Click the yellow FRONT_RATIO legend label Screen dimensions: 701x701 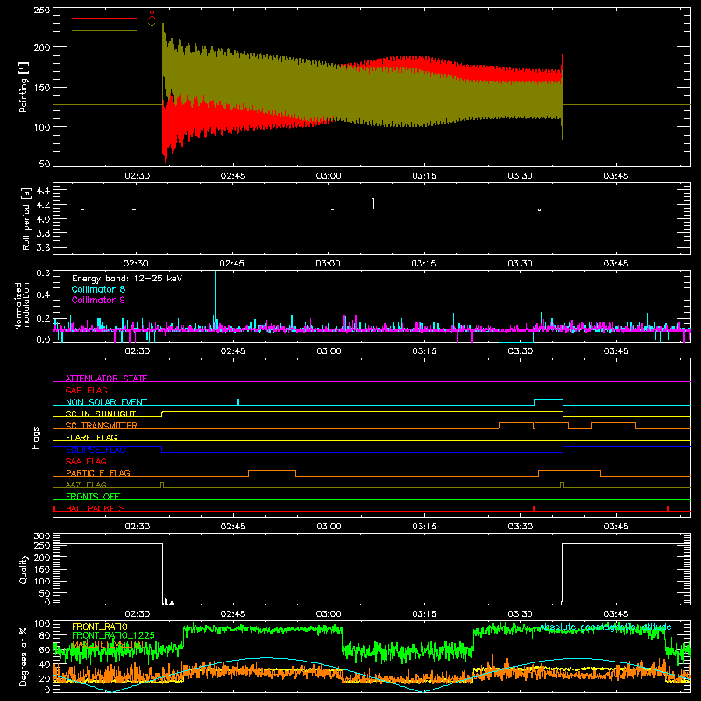[100, 627]
